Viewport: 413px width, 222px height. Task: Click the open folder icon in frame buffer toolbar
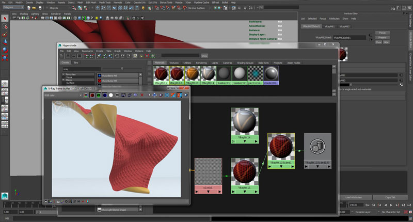click(135, 95)
